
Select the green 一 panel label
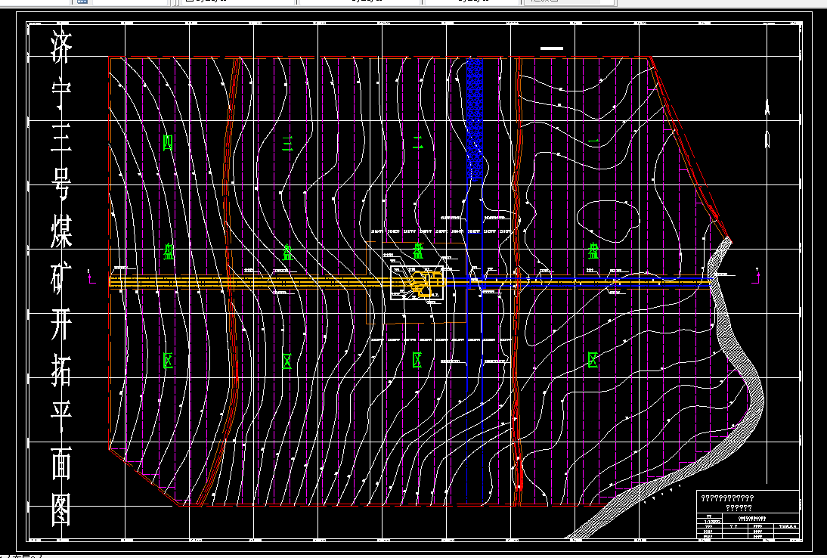pyautogui.click(x=593, y=141)
